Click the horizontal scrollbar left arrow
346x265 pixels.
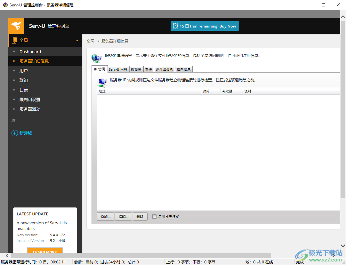point(7,255)
